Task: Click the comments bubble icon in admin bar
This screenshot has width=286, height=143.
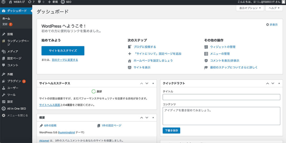Action: tap(41, 2)
